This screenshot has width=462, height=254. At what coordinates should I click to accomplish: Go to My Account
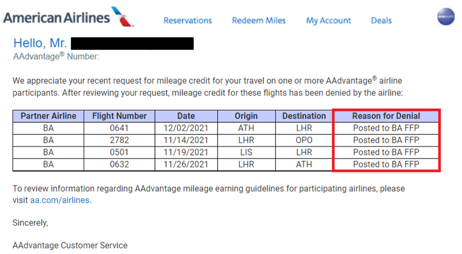328,20
